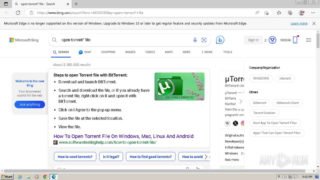Image resolution: width=320 pixels, height=180 pixels.
Task: Open the Wikipedia icon for uTorrent
Action: click(x=227, y=123)
